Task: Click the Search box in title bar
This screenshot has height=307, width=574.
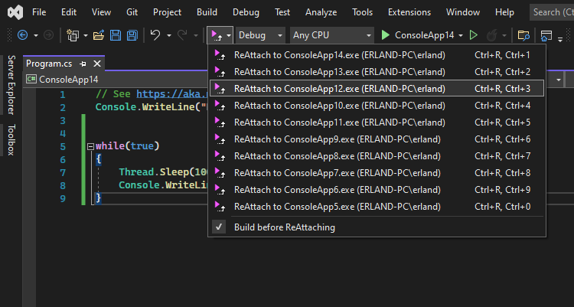Action: [552, 12]
